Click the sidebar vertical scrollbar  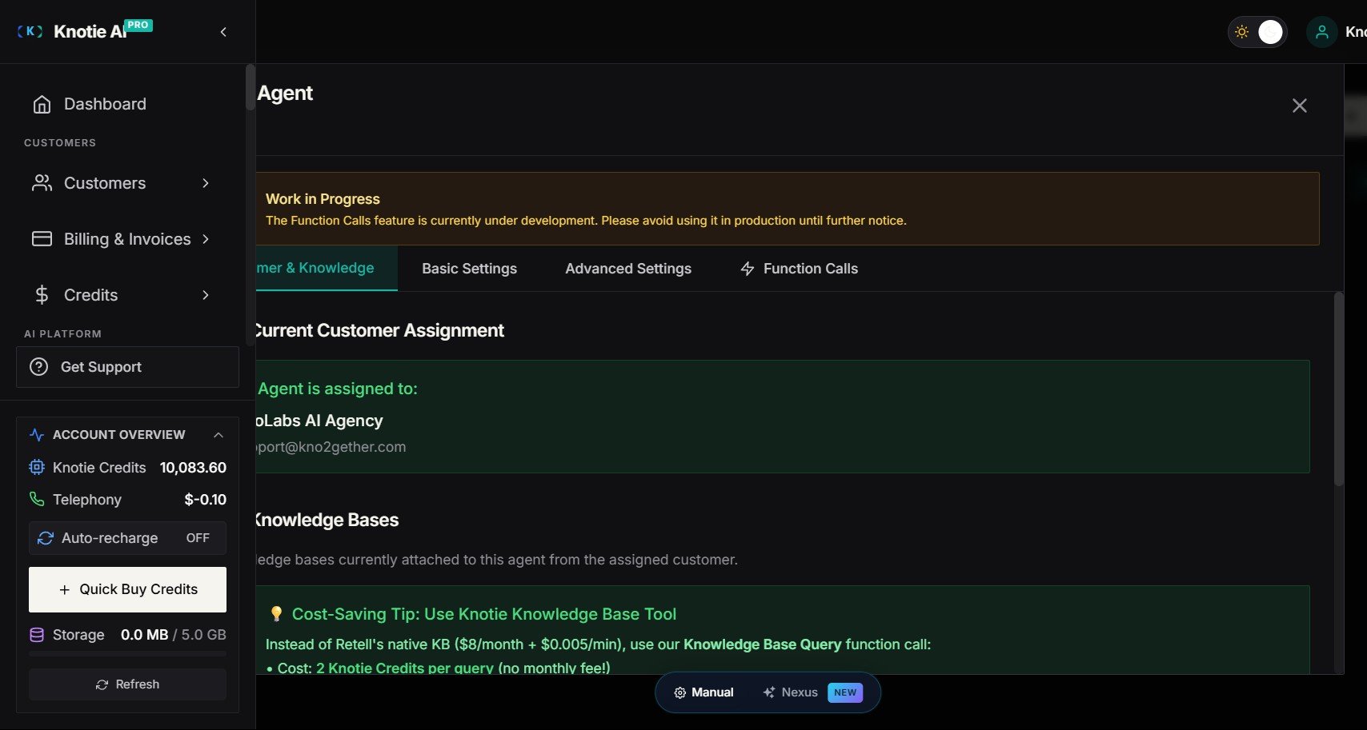250,87
